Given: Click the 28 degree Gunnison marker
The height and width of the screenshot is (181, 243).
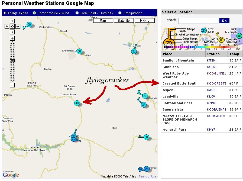Looking at the screenshot, I should [74, 137].
